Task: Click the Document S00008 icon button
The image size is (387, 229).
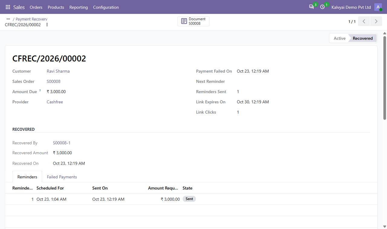Action: pyautogui.click(x=193, y=21)
